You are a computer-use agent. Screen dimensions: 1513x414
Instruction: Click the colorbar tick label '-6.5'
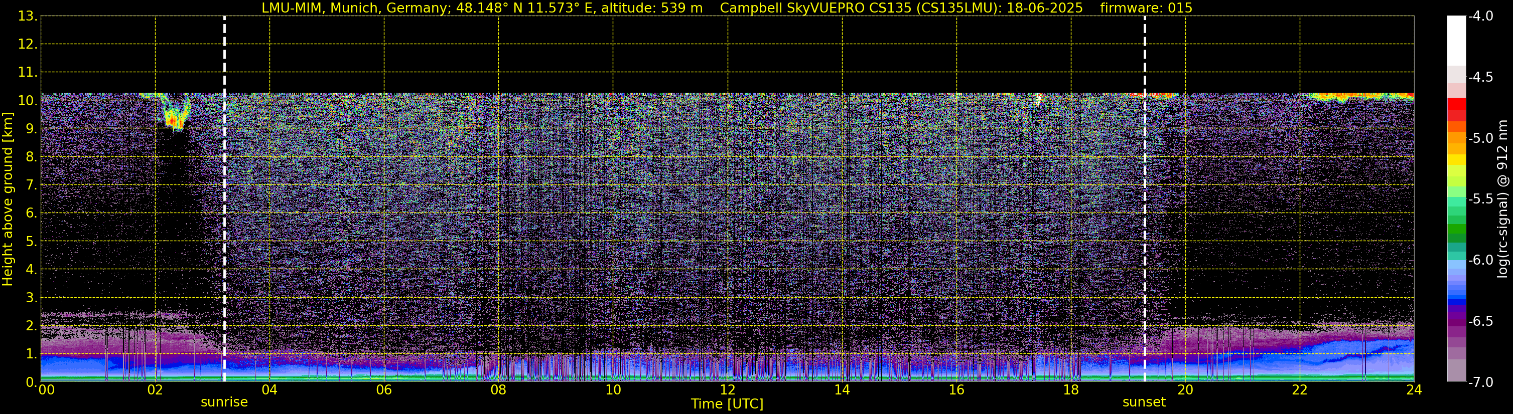point(1480,321)
